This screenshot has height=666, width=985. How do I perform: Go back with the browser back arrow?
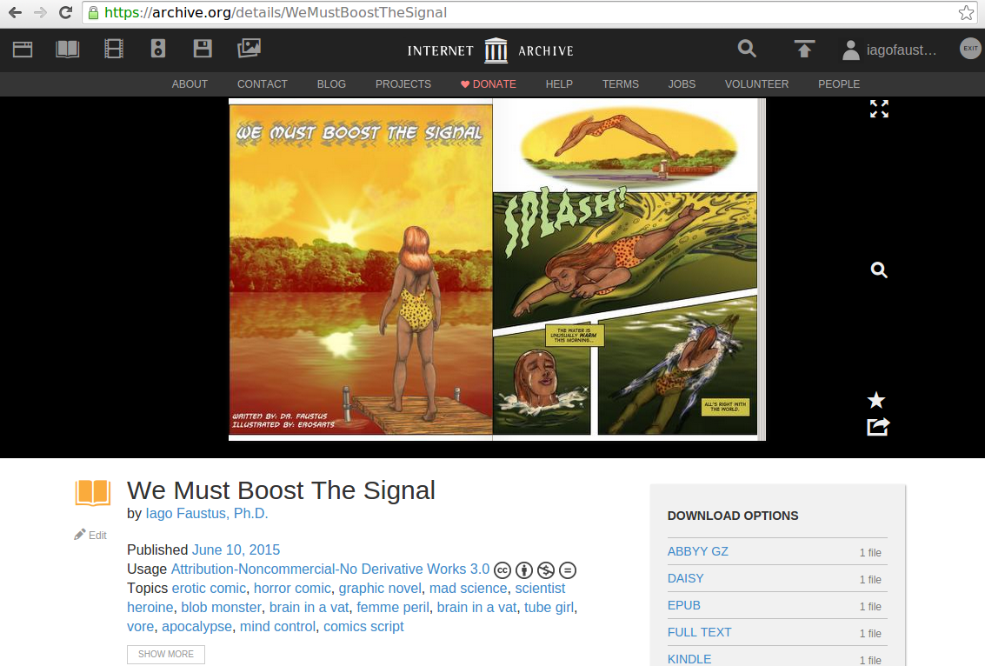pos(15,12)
